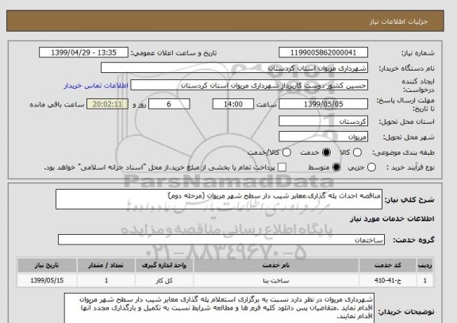Click unit of measure cell کل کار

pos(164,280)
